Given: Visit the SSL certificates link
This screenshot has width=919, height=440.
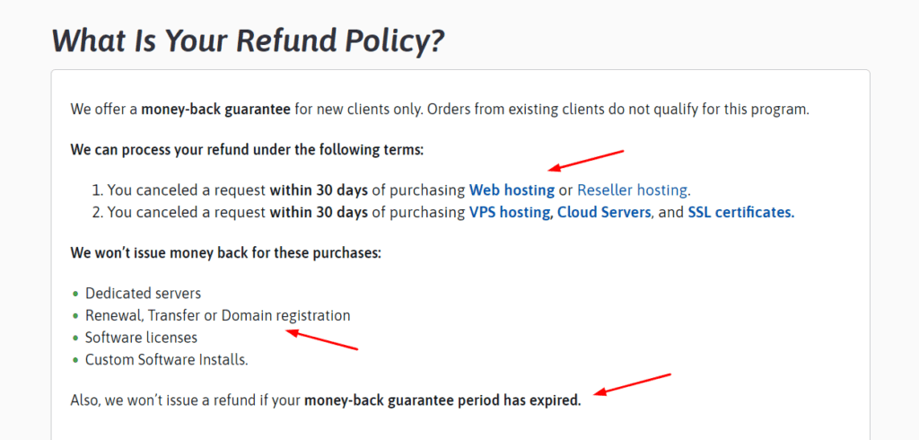Looking at the screenshot, I should (740, 213).
